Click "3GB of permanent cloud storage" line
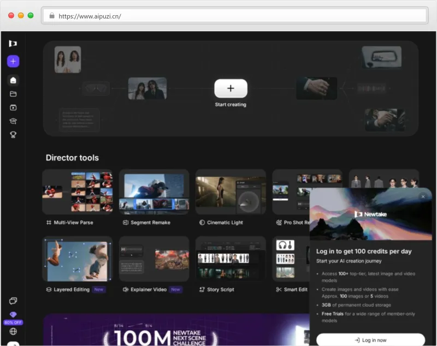 pos(356,305)
